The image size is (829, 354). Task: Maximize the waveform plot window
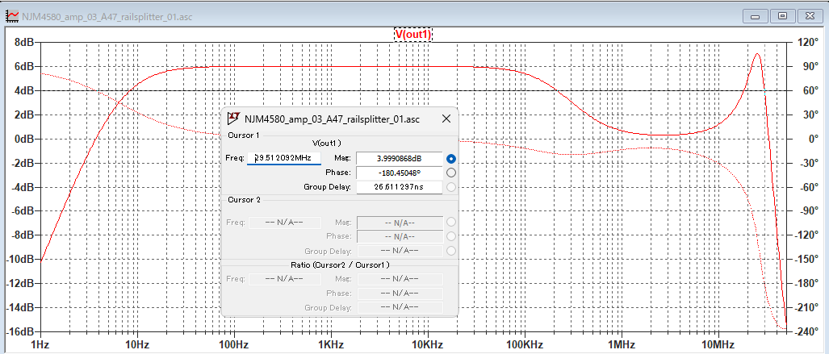[x=781, y=15]
